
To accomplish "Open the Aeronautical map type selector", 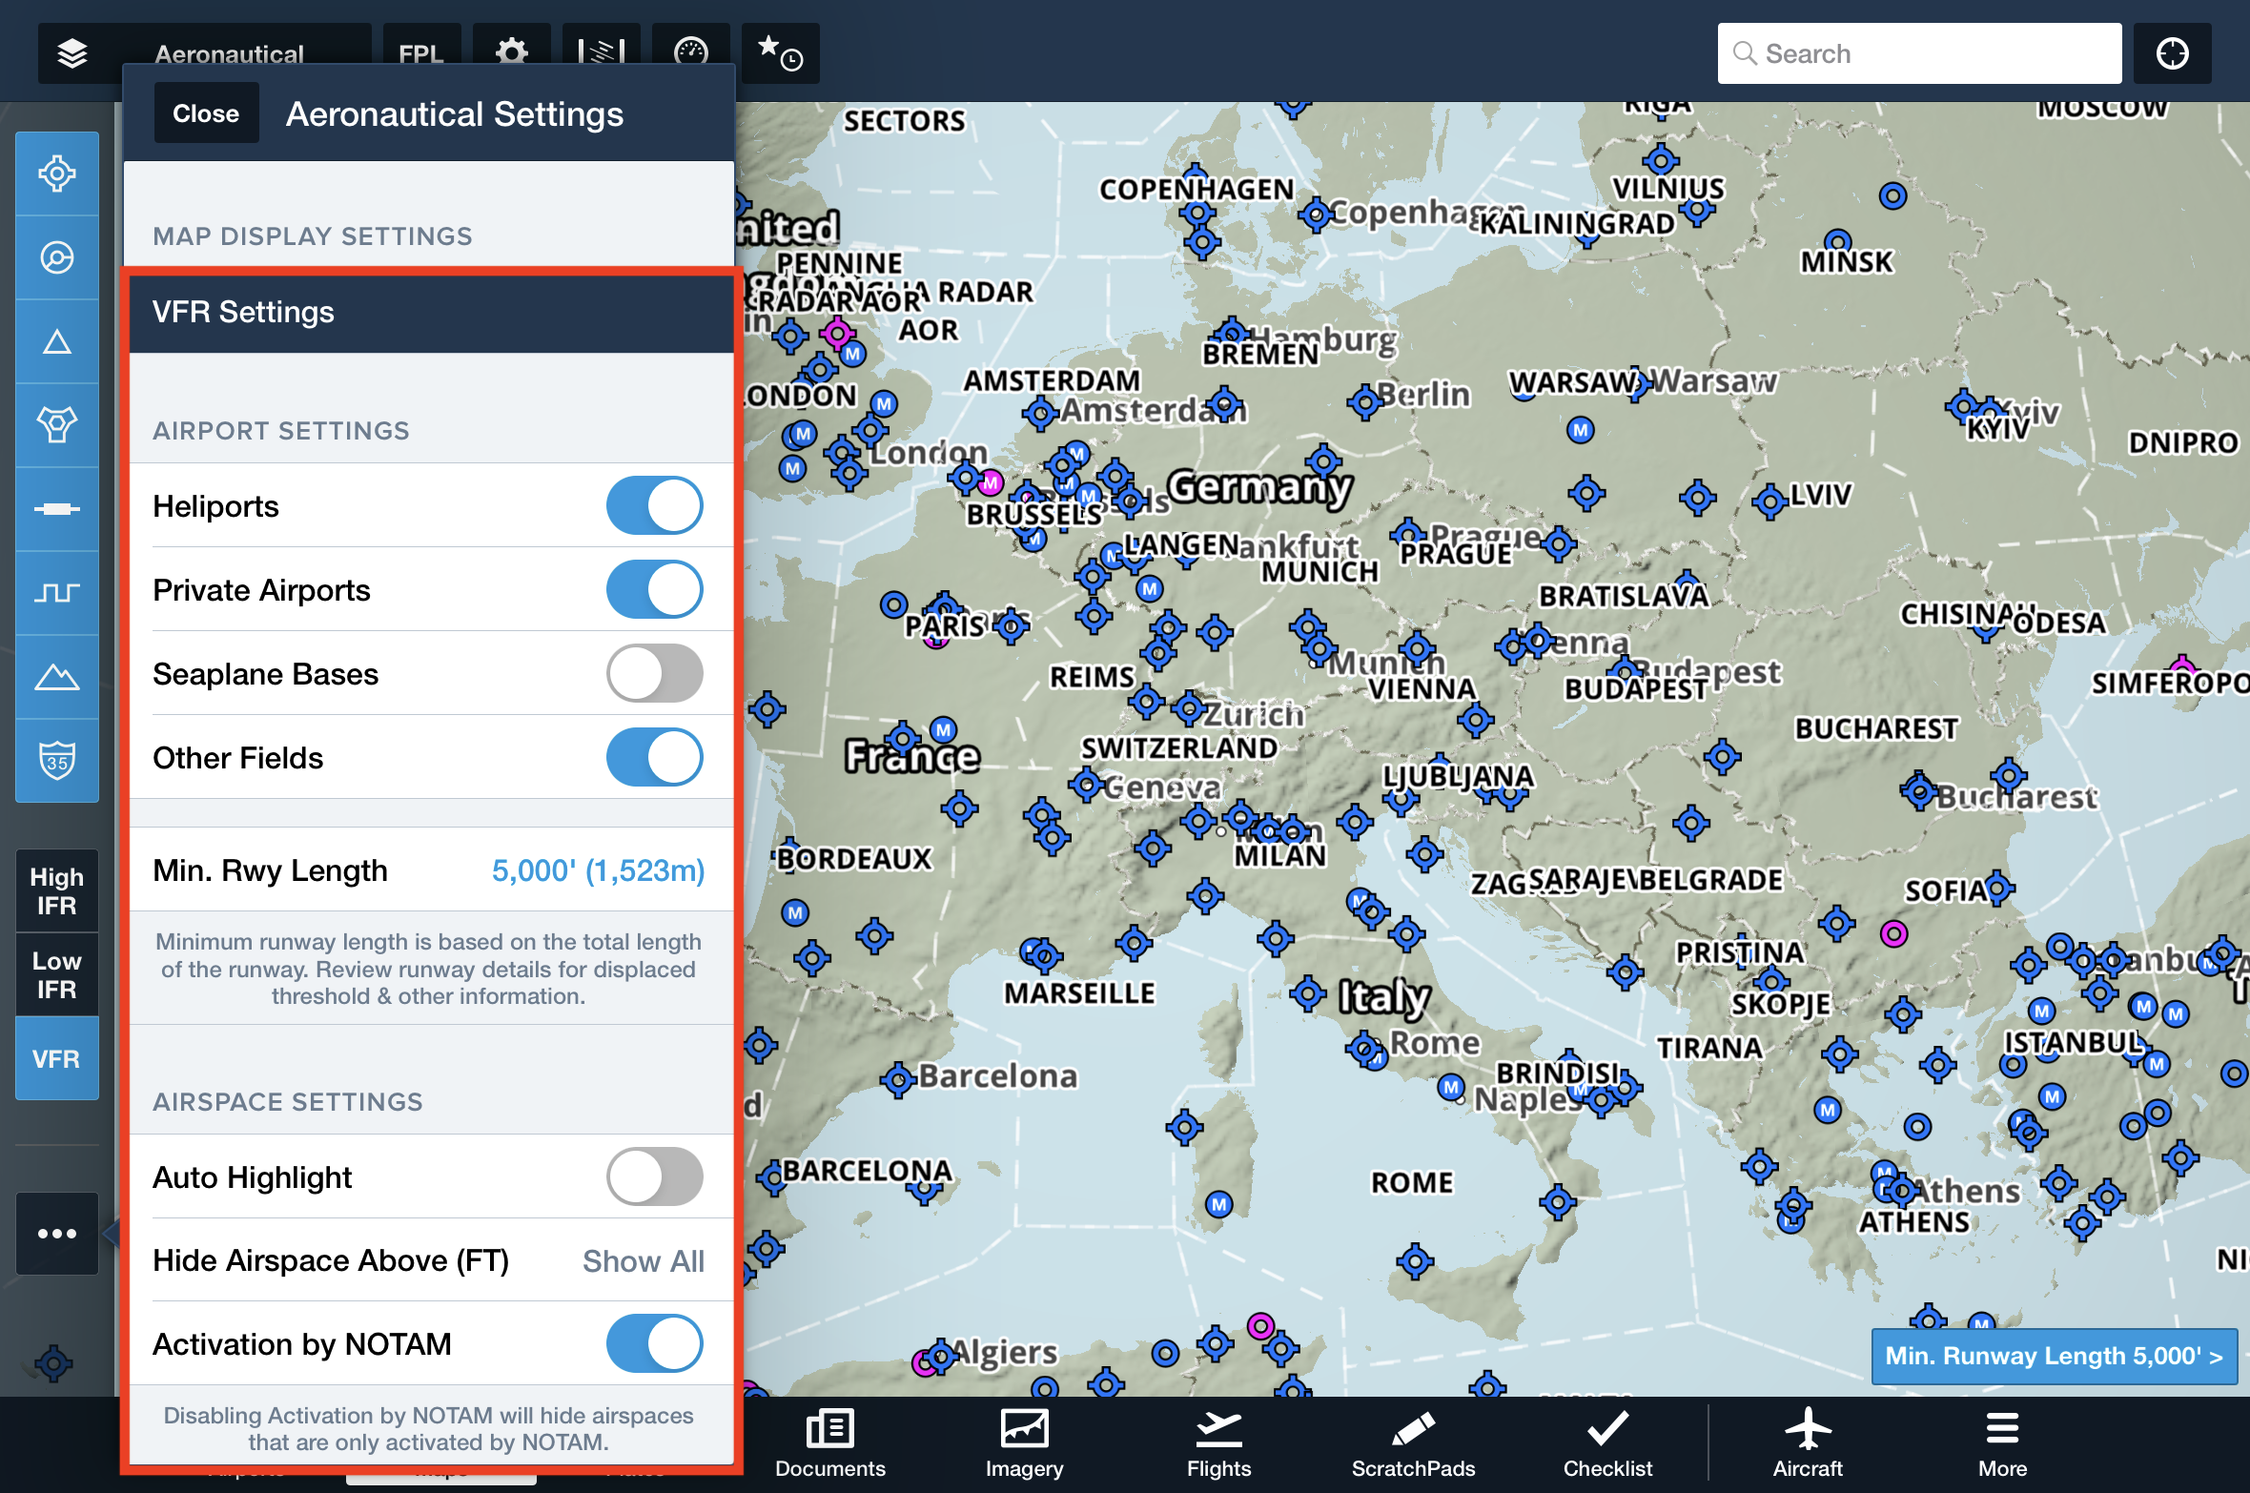I will (x=230, y=53).
